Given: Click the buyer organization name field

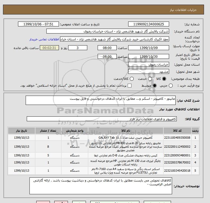Looking at the screenshot, I should click(107, 31).
